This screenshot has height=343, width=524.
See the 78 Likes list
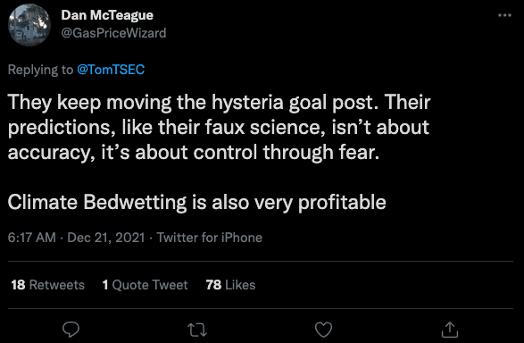230,285
